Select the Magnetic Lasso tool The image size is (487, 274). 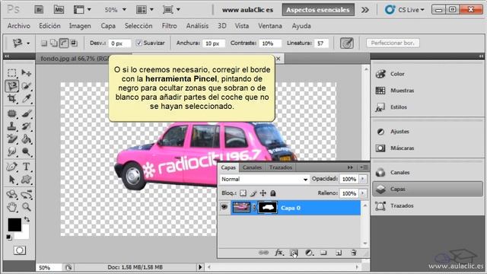click(12, 86)
